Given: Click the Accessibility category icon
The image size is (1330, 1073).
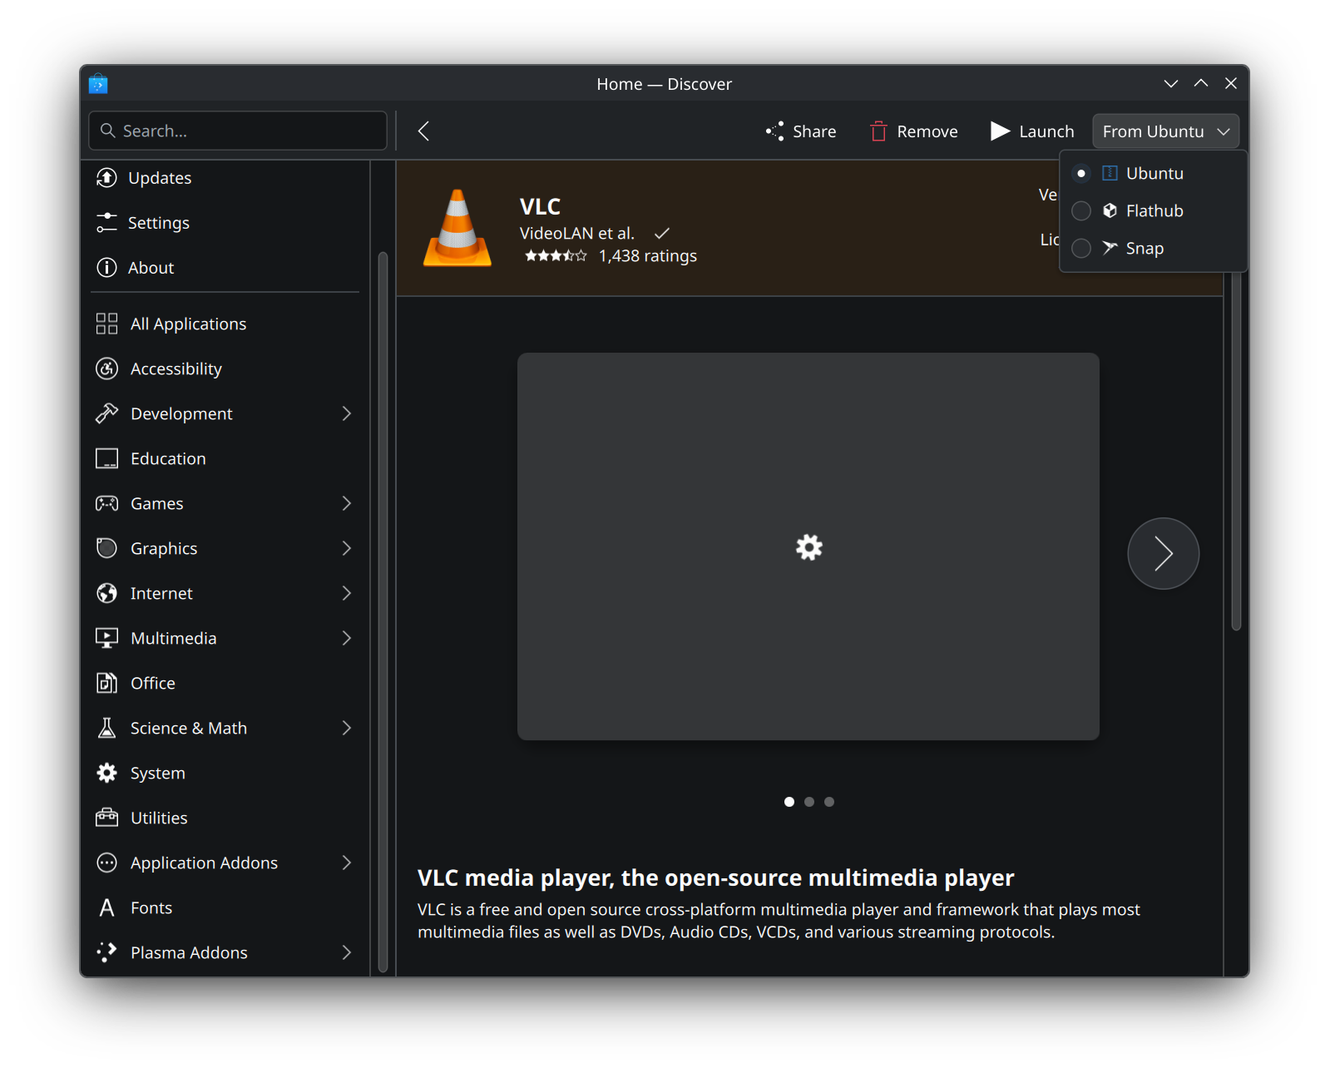Looking at the screenshot, I should 106,368.
